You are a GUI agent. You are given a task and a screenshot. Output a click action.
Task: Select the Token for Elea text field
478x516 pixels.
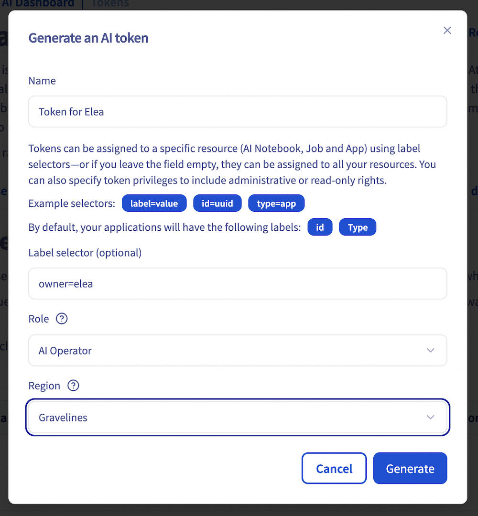click(x=238, y=111)
